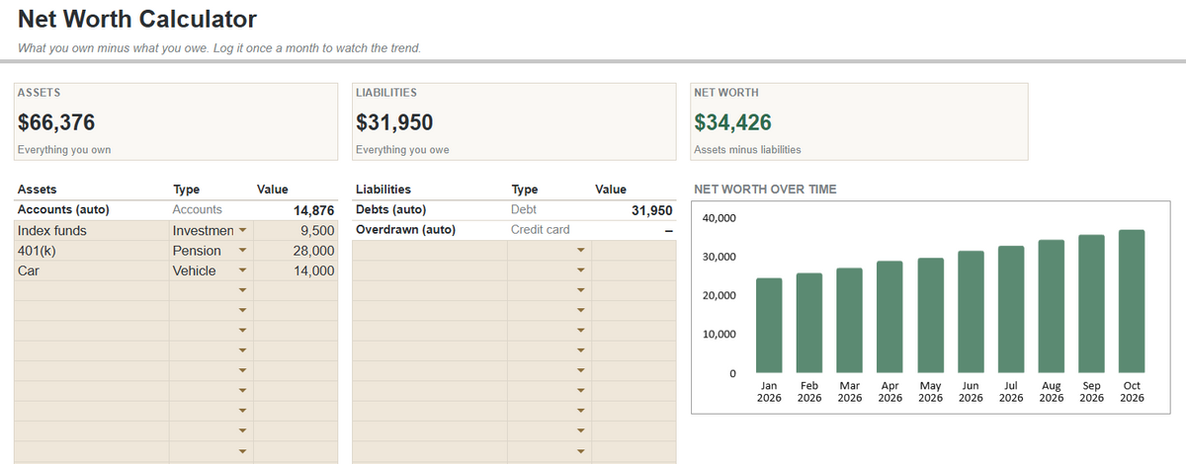1186x464 pixels.
Task: Select the 9,500 value cell
Action: [296, 231]
